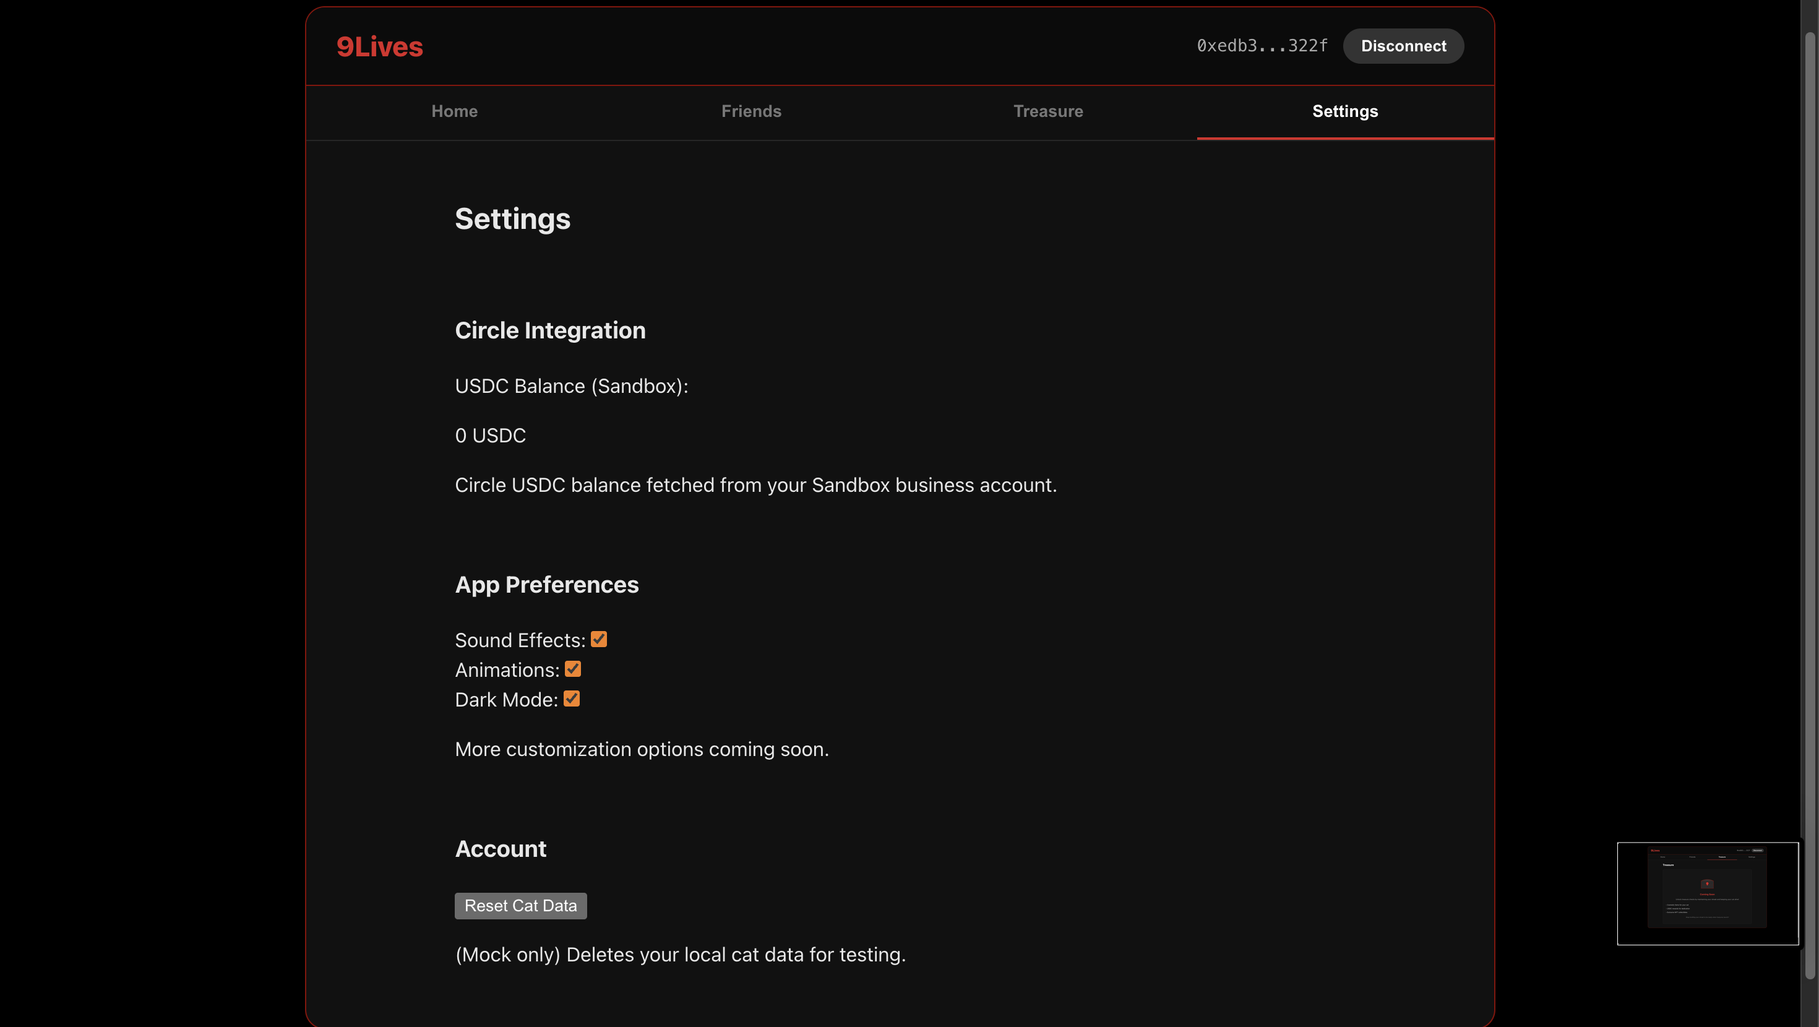Click the 0 USDC balance value
The image size is (1819, 1027).
(490, 436)
